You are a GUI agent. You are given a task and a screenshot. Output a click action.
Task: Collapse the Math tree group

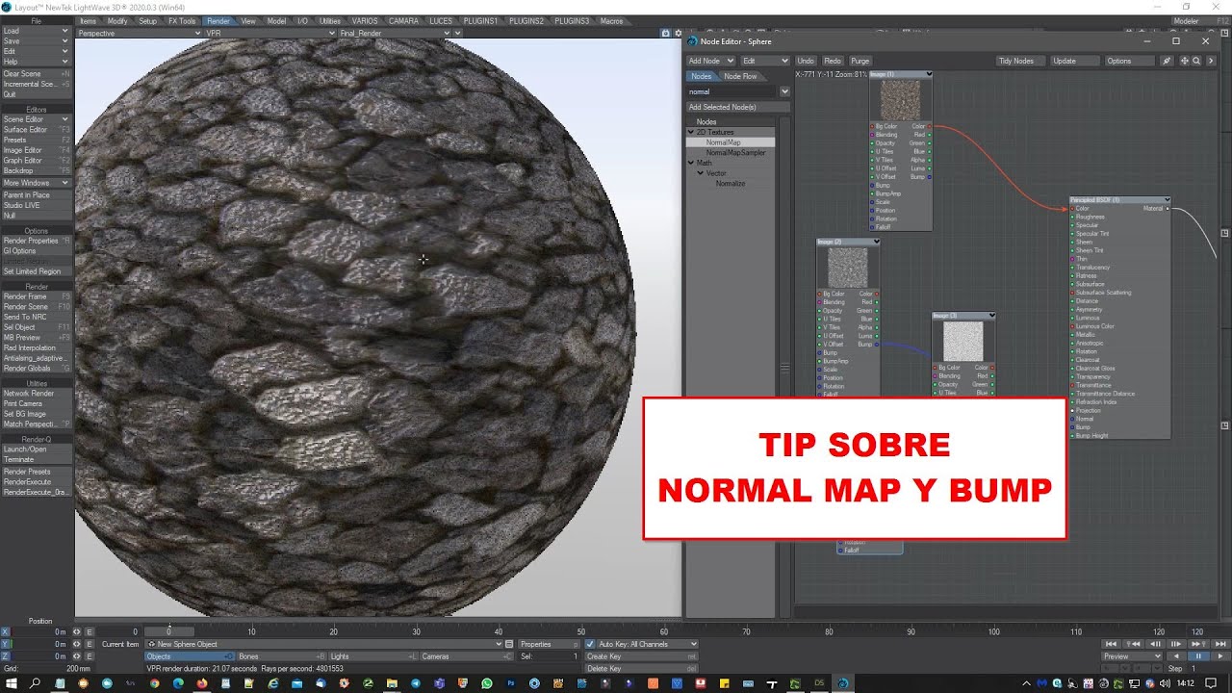click(691, 163)
